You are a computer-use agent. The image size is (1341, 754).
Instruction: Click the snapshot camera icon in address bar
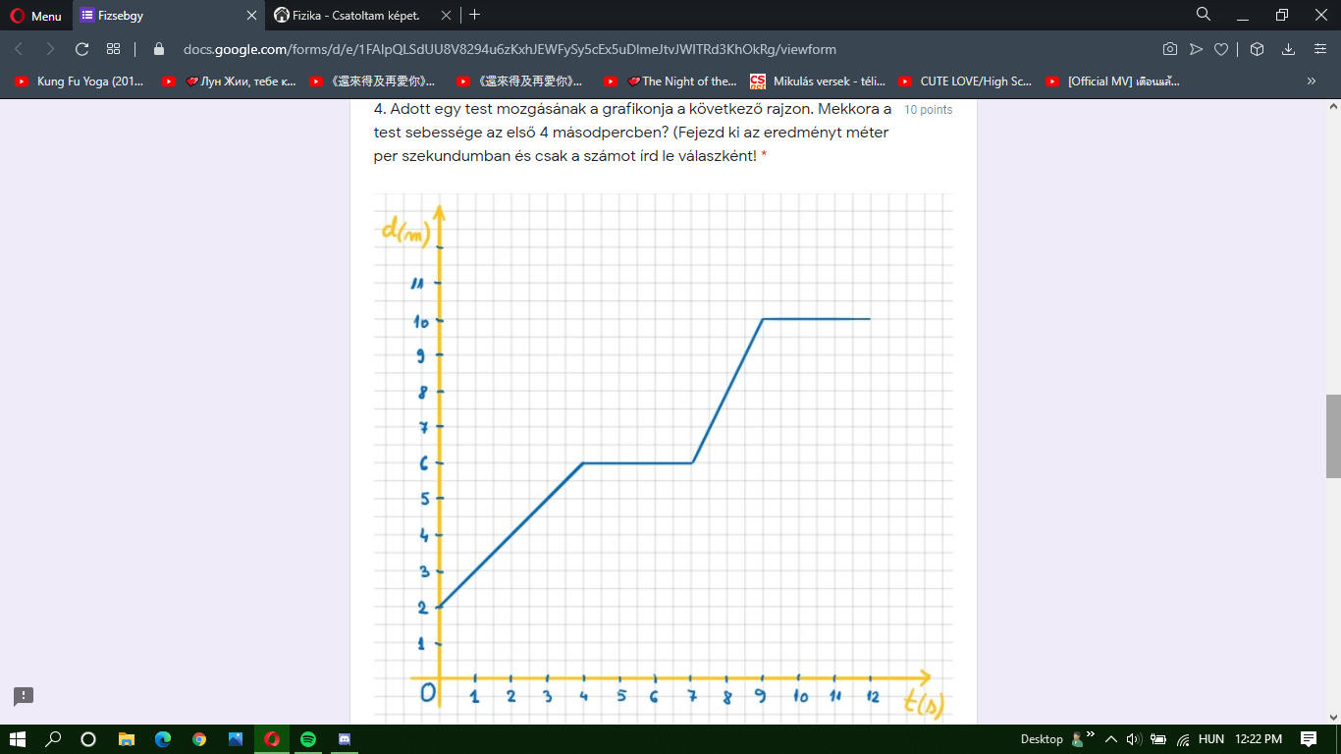[x=1169, y=49]
